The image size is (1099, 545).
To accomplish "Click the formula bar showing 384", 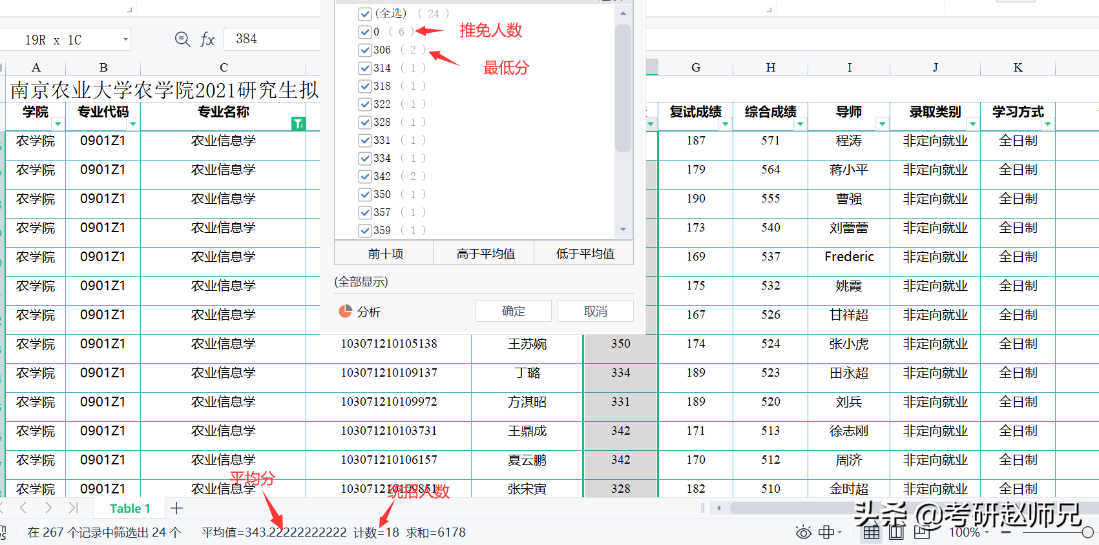I will point(273,39).
